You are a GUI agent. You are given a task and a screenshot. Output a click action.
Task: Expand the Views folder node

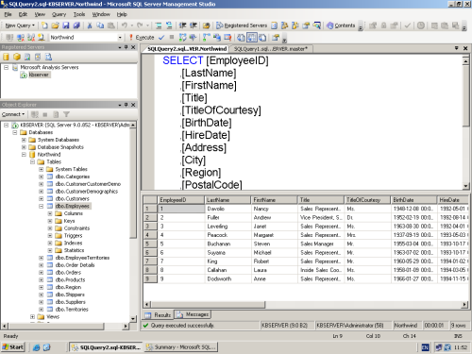(32, 317)
